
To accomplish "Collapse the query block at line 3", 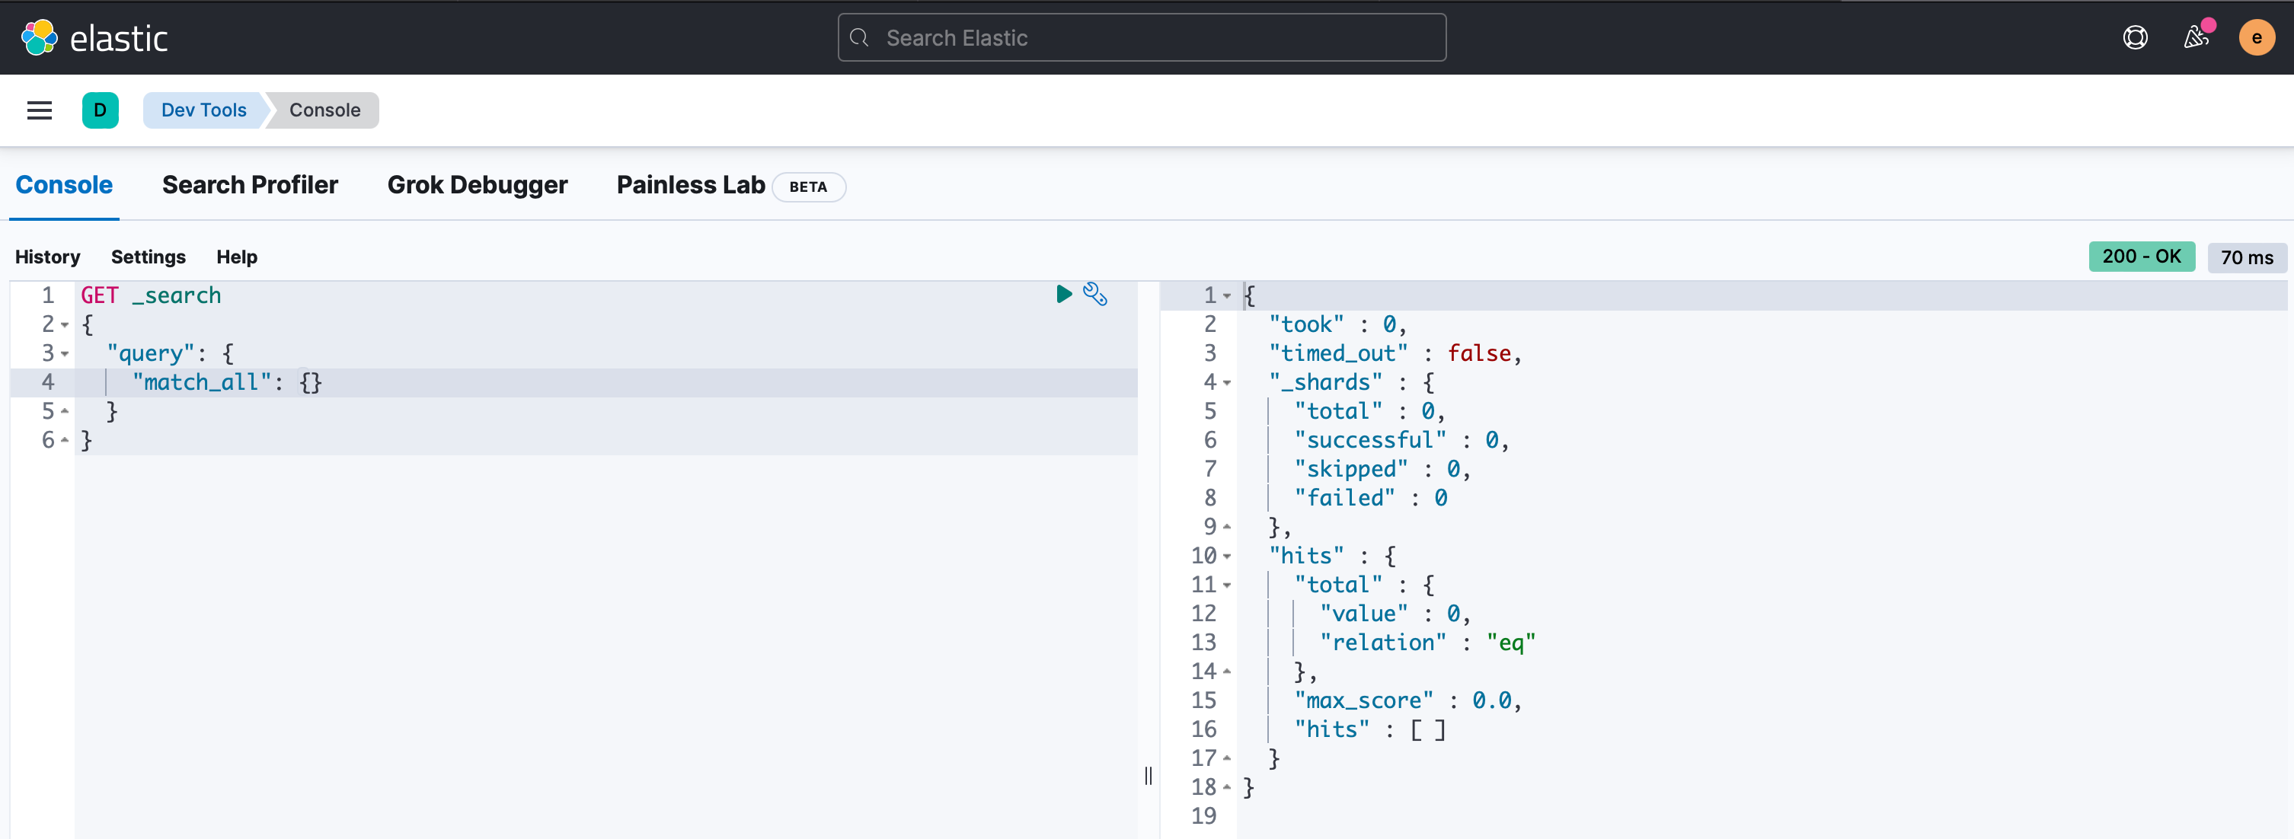I will pyautogui.click(x=65, y=355).
